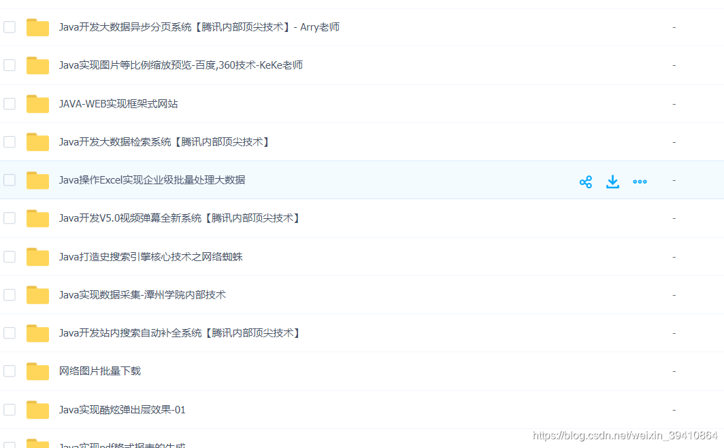Click folder icon of 网络图片批量下载

tap(38, 371)
